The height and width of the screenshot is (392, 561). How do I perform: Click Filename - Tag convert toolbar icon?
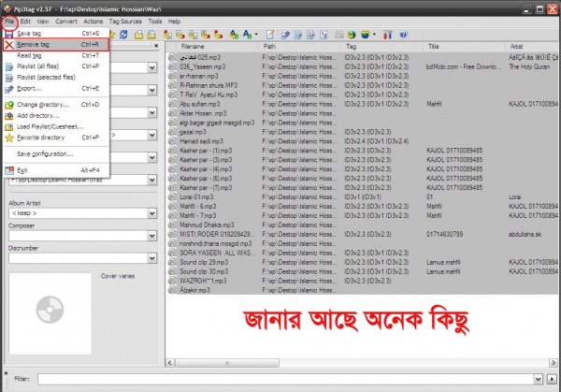(x=180, y=35)
